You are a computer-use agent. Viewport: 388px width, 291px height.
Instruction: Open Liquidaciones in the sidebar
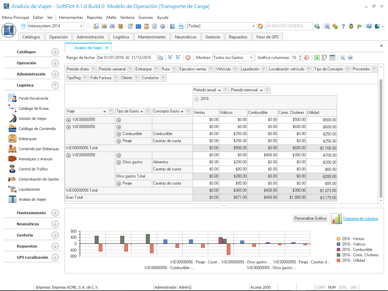point(29,189)
